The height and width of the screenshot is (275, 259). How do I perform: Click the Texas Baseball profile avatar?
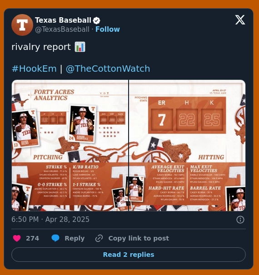pyautogui.click(x=22, y=25)
